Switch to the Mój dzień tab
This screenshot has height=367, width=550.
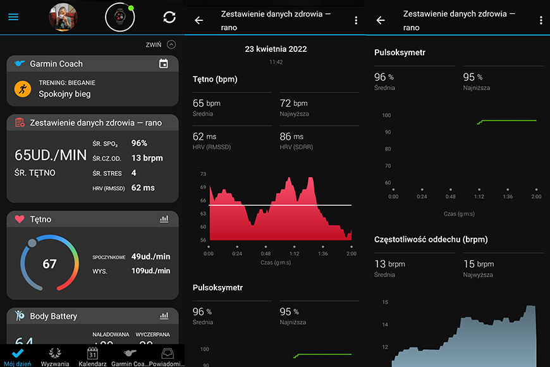[18, 357]
